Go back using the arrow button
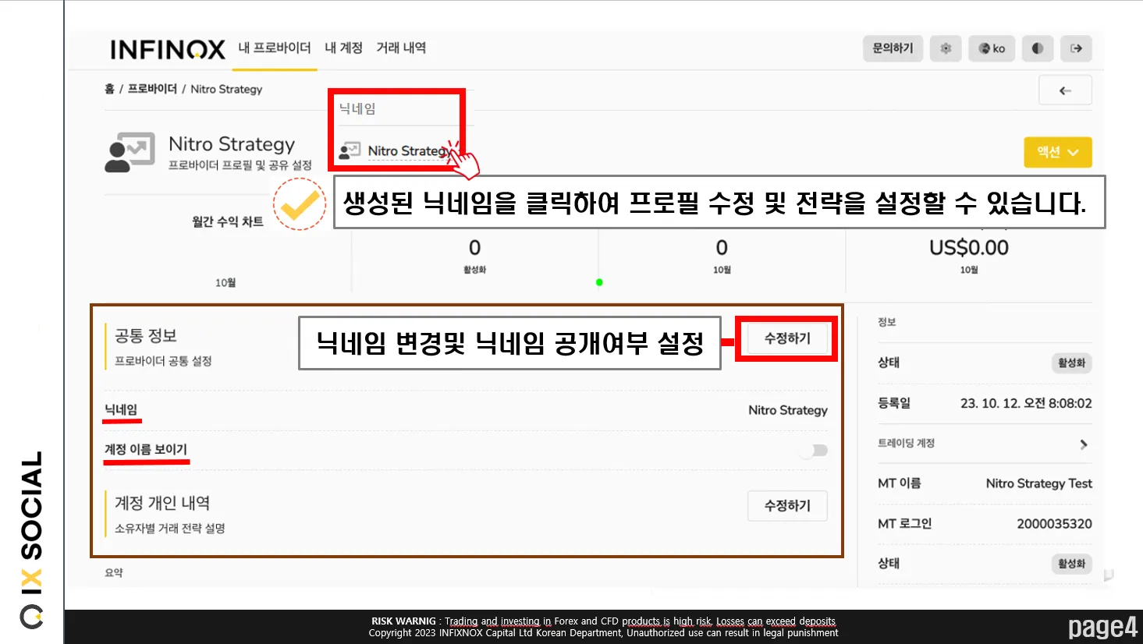Viewport: 1143px width, 644px height. (x=1065, y=90)
